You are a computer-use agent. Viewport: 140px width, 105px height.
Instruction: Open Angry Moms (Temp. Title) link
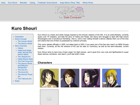pos(70,3)
